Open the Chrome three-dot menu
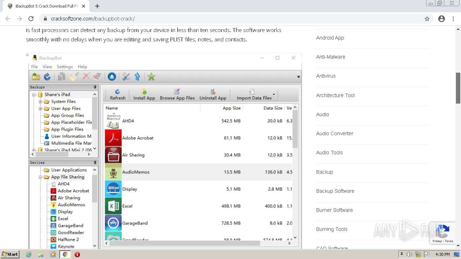The height and width of the screenshot is (259, 461). [453, 19]
